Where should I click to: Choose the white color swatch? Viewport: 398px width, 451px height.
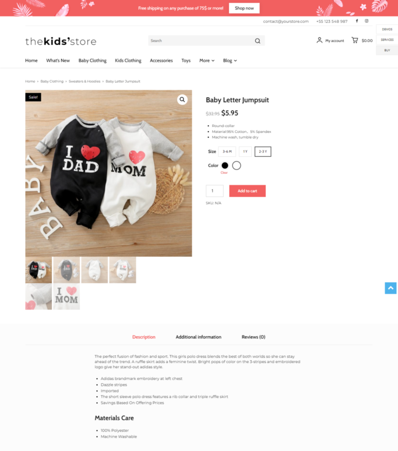(x=237, y=165)
